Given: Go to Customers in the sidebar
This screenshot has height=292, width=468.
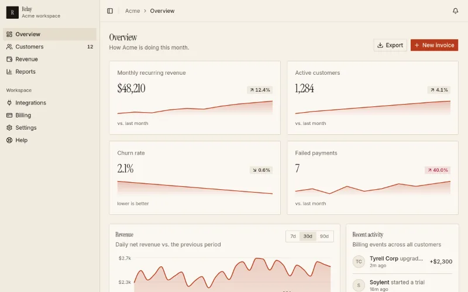Looking at the screenshot, I should pyautogui.click(x=50, y=47).
